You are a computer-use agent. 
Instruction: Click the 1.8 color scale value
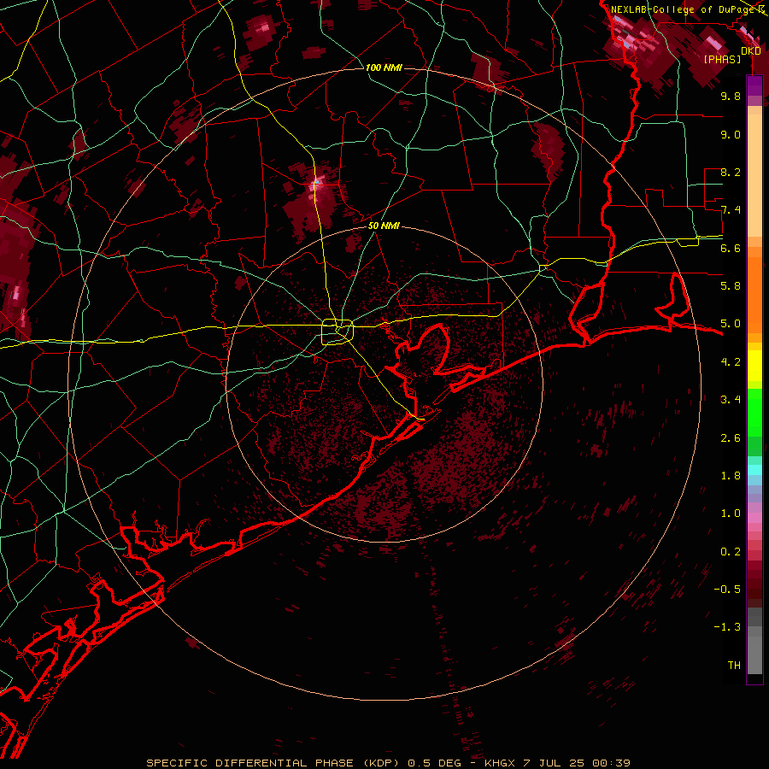pos(731,475)
